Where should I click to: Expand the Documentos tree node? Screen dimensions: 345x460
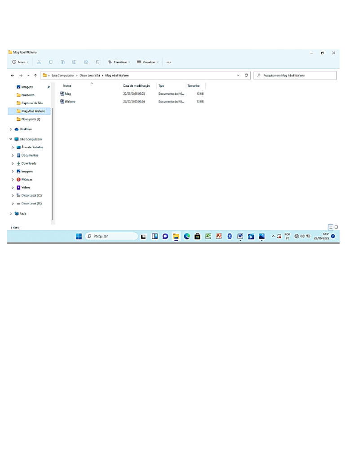(13, 155)
